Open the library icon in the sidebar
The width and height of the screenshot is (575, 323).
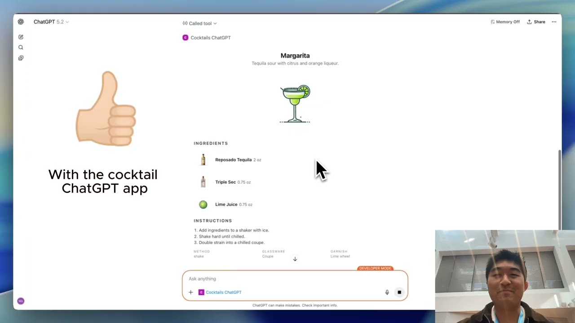21,58
